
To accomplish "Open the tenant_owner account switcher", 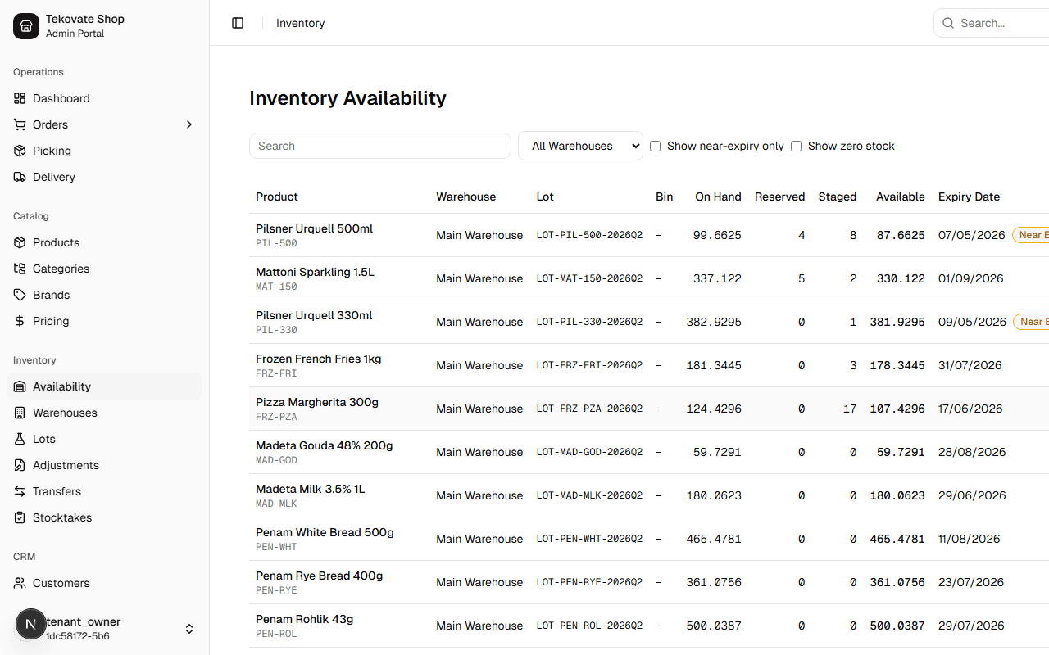I will (x=104, y=629).
